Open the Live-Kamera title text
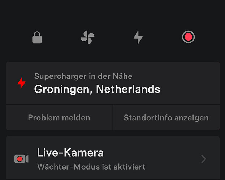Image resolution: width=225 pixels, height=180 pixels. coord(70,153)
